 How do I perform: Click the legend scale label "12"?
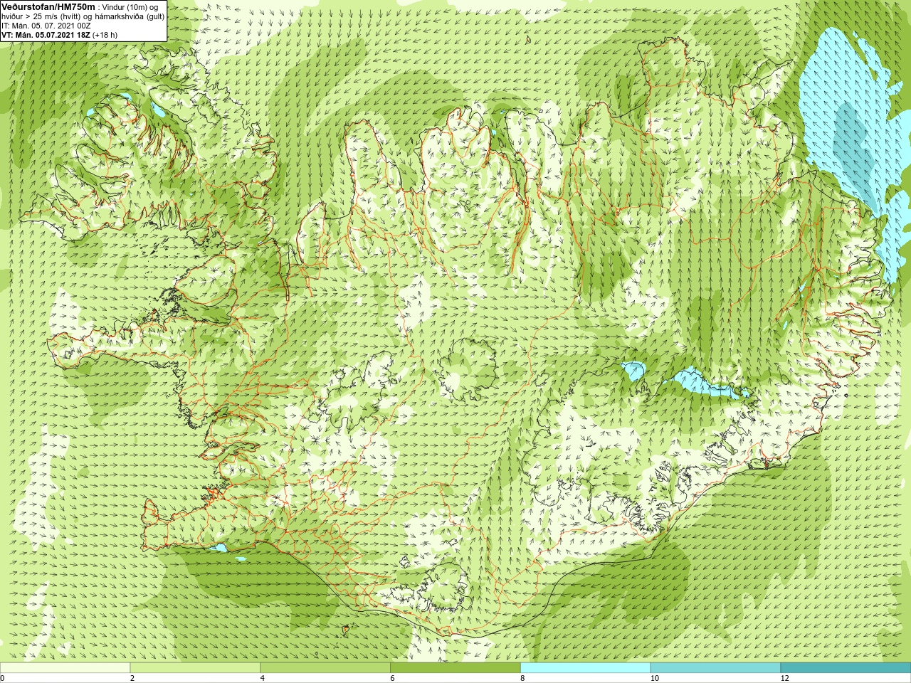tap(785, 679)
